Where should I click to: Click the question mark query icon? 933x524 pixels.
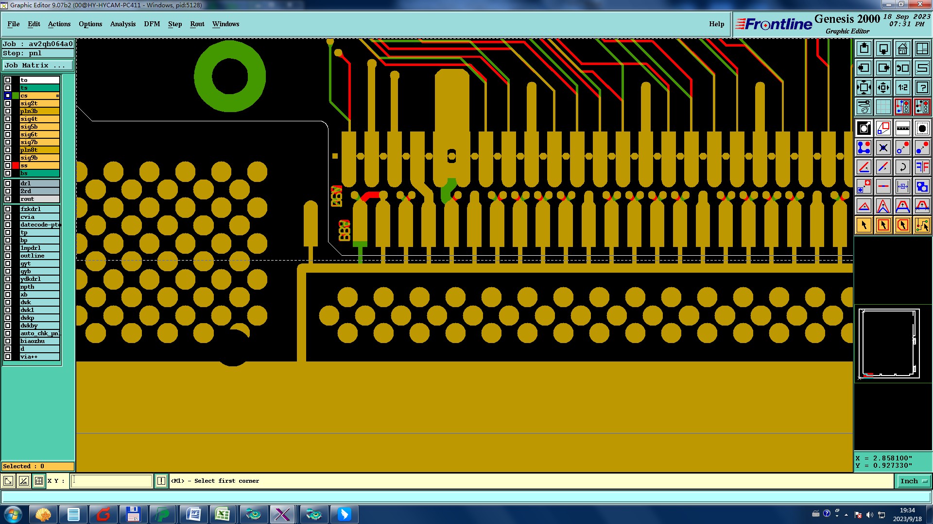click(922, 87)
